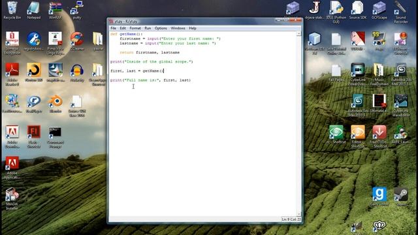Select the J-logo Java desktop shortcut
The image size is (418, 235).
click(315, 10)
